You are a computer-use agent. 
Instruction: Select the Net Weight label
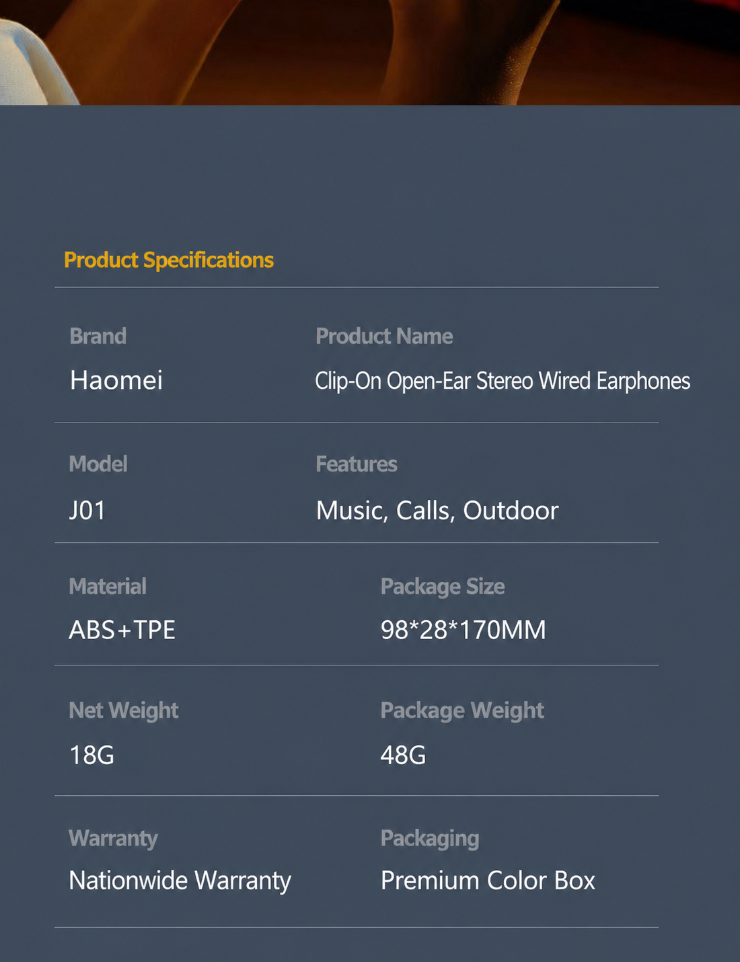tap(124, 710)
